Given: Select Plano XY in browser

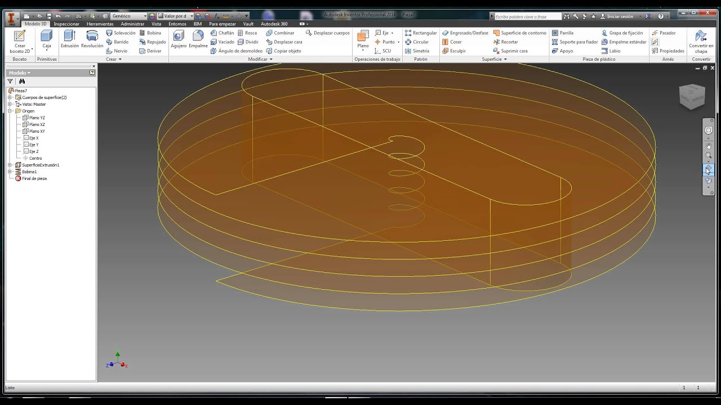Looking at the screenshot, I should tap(34, 131).
